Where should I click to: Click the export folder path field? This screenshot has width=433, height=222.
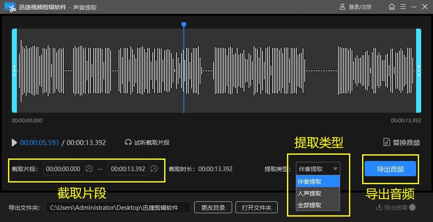pos(118,207)
